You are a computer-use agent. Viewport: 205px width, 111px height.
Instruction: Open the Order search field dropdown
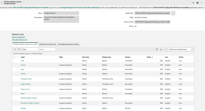(x=30, y=49)
